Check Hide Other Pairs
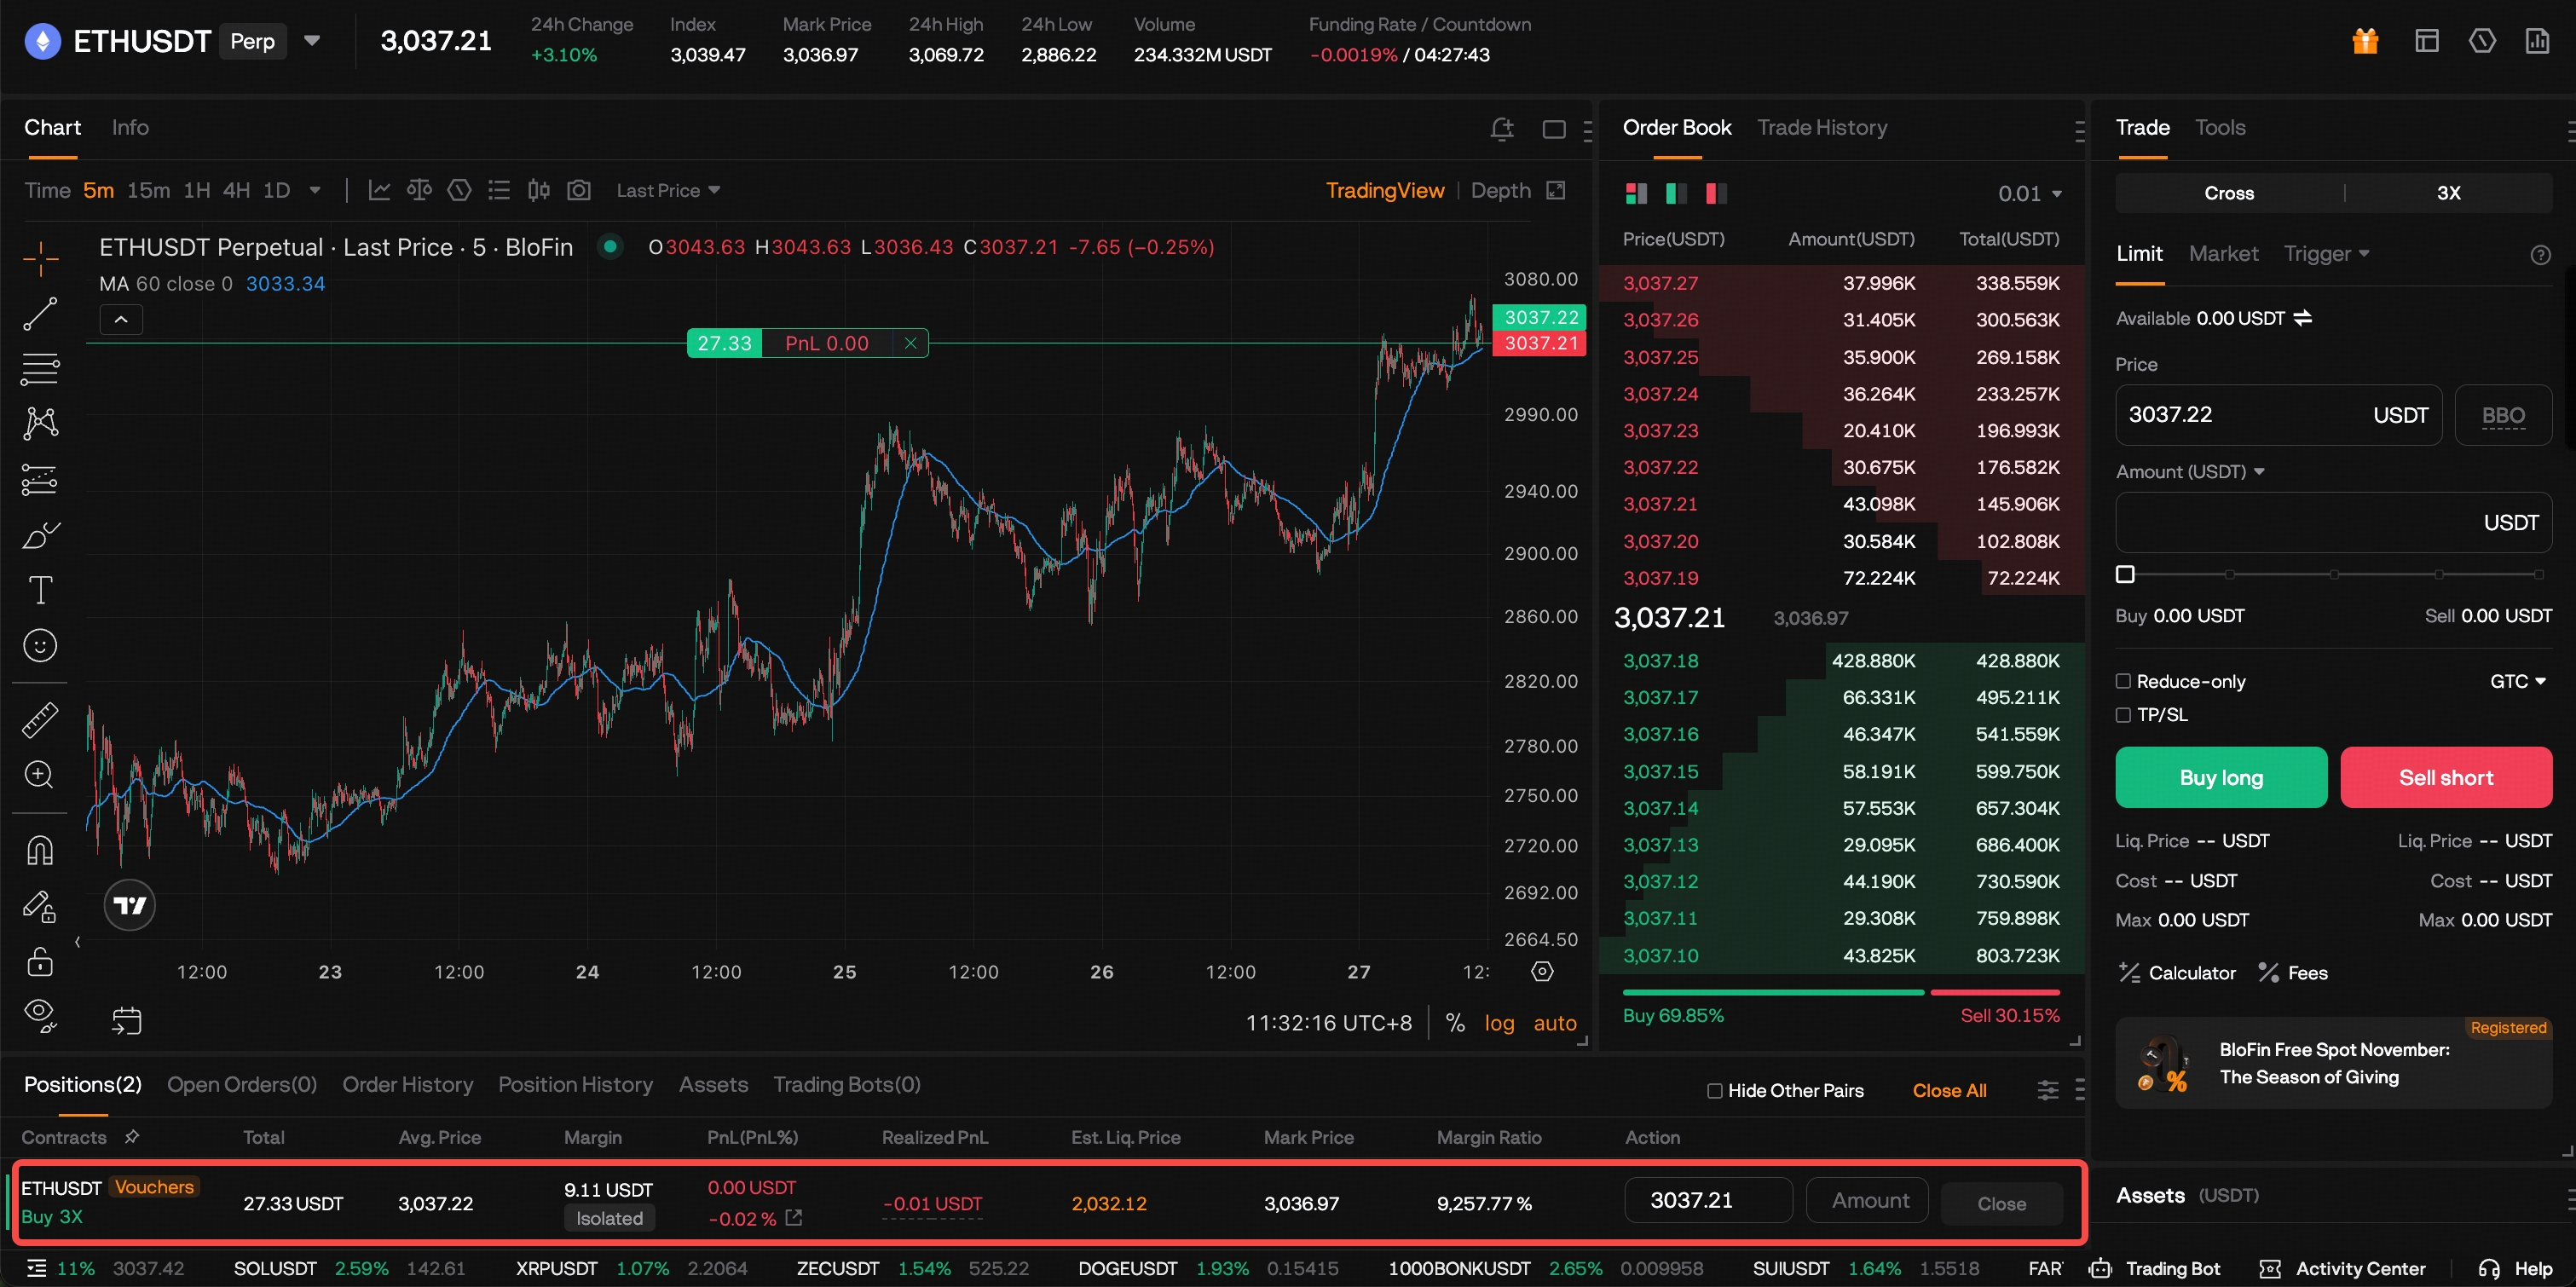This screenshot has height=1287, width=2576. point(1714,1091)
